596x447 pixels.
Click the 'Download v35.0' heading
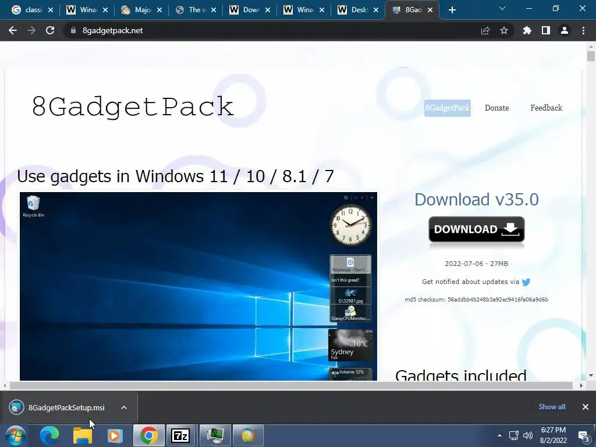pyautogui.click(x=477, y=200)
